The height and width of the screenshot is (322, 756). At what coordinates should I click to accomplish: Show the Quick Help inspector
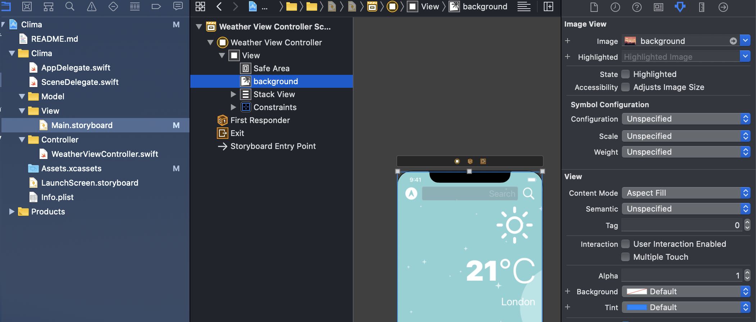pos(637,7)
